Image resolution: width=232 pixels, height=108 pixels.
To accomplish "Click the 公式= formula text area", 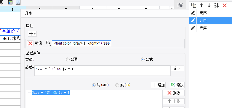I will pyautogui.click(x=103, y=71).
